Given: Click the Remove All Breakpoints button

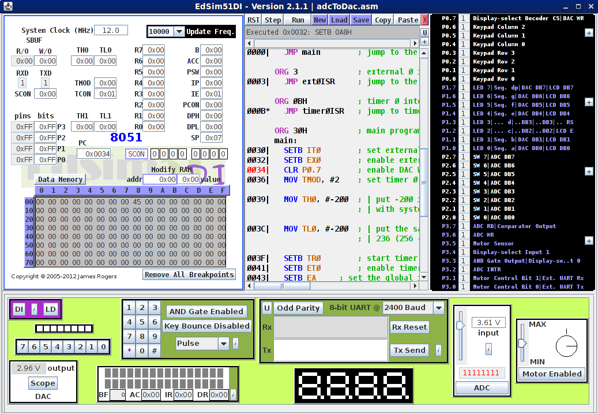Looking at the screenshot, I should 189,274.
